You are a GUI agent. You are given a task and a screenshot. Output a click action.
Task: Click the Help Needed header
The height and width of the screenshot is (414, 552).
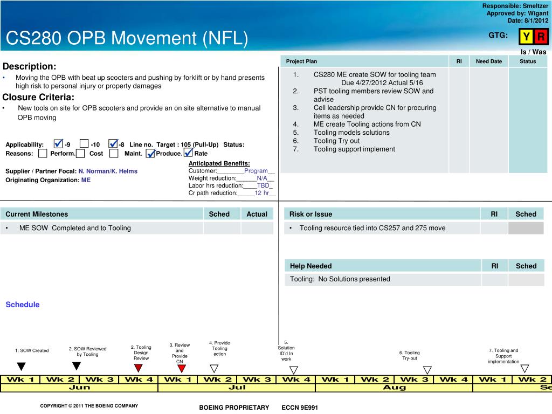point(383,266)
